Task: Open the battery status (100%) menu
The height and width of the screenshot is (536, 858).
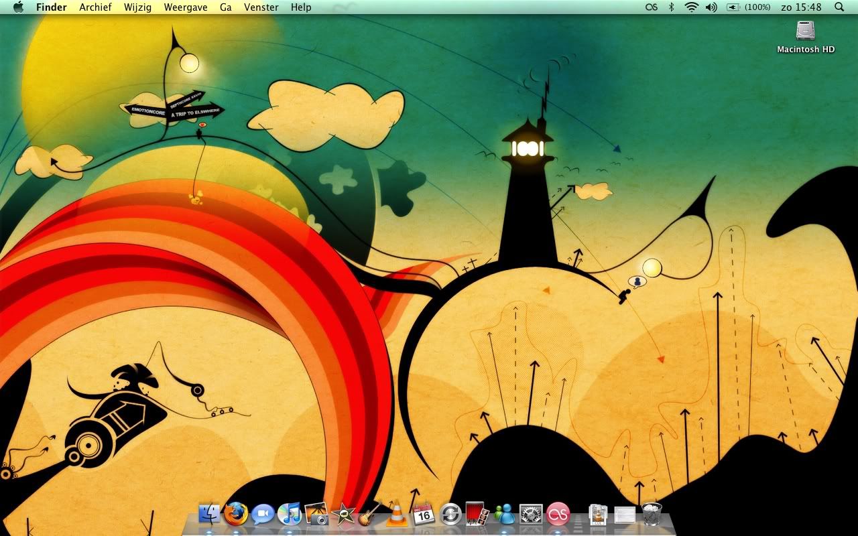Action: click(x=748, y=7)
